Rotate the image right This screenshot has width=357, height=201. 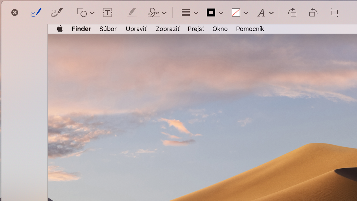point(292,12)
